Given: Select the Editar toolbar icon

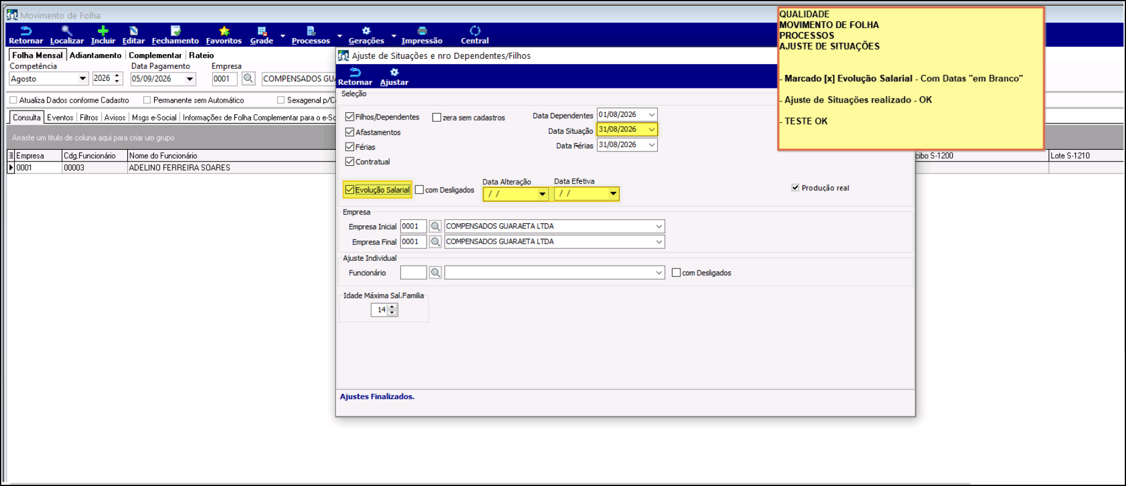Looking at the screenshot, I should (x=133, y=31).
